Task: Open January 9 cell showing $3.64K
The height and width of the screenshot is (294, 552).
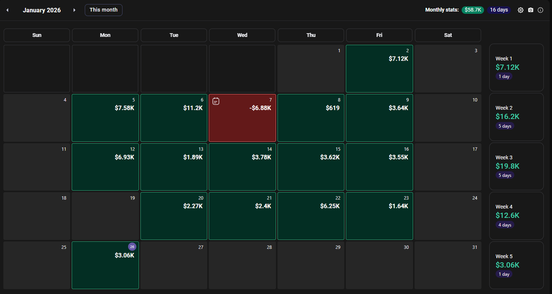Action: [379, 118]
